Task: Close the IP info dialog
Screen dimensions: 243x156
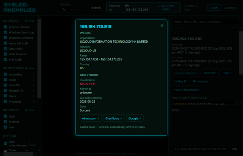Action: click(x=162, y=25)
